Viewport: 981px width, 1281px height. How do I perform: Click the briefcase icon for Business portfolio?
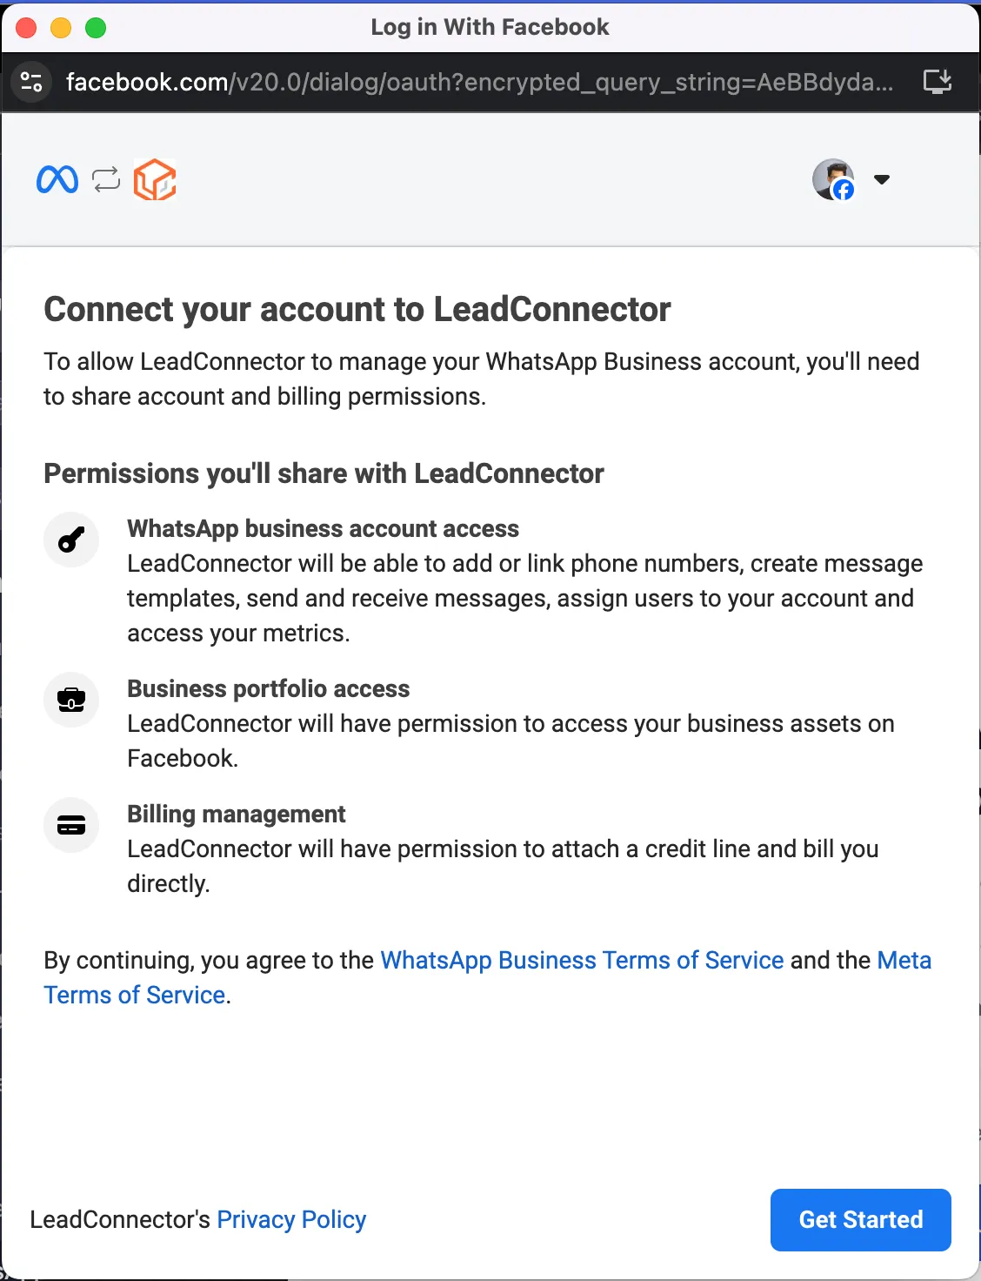(71, 700)
